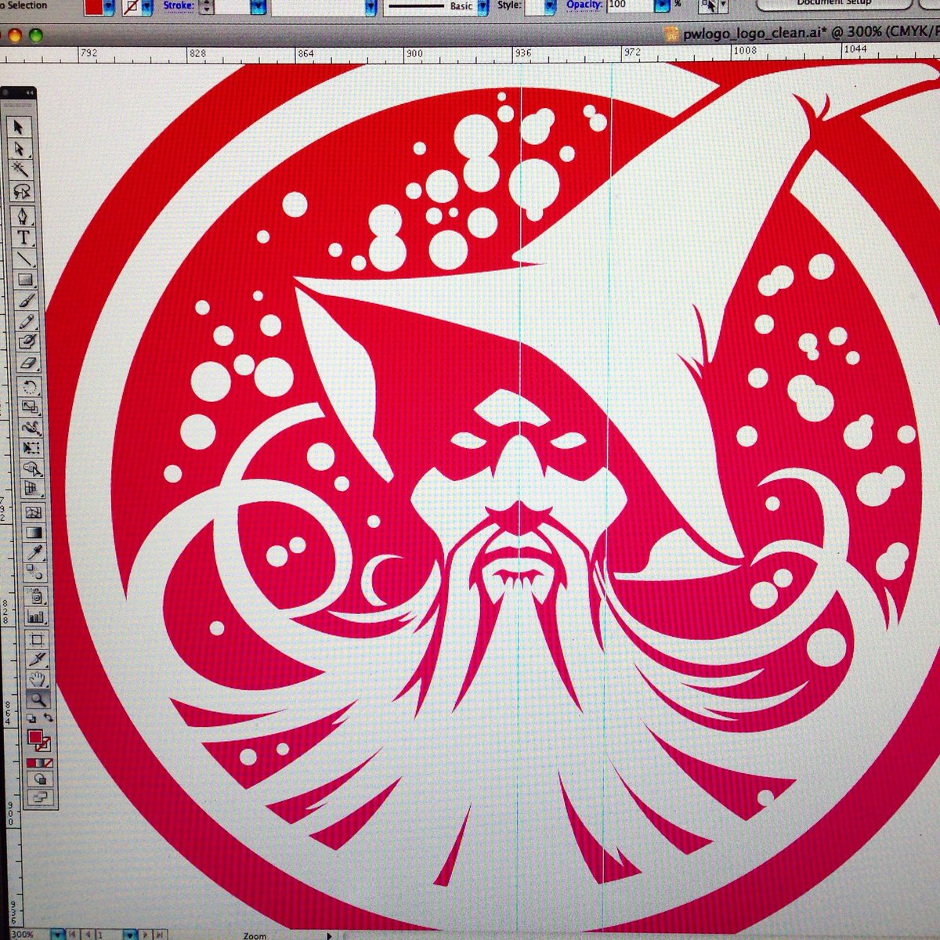Click the red Fill swatch in toolbox
The image size is (940, 940).
(35, 736)
